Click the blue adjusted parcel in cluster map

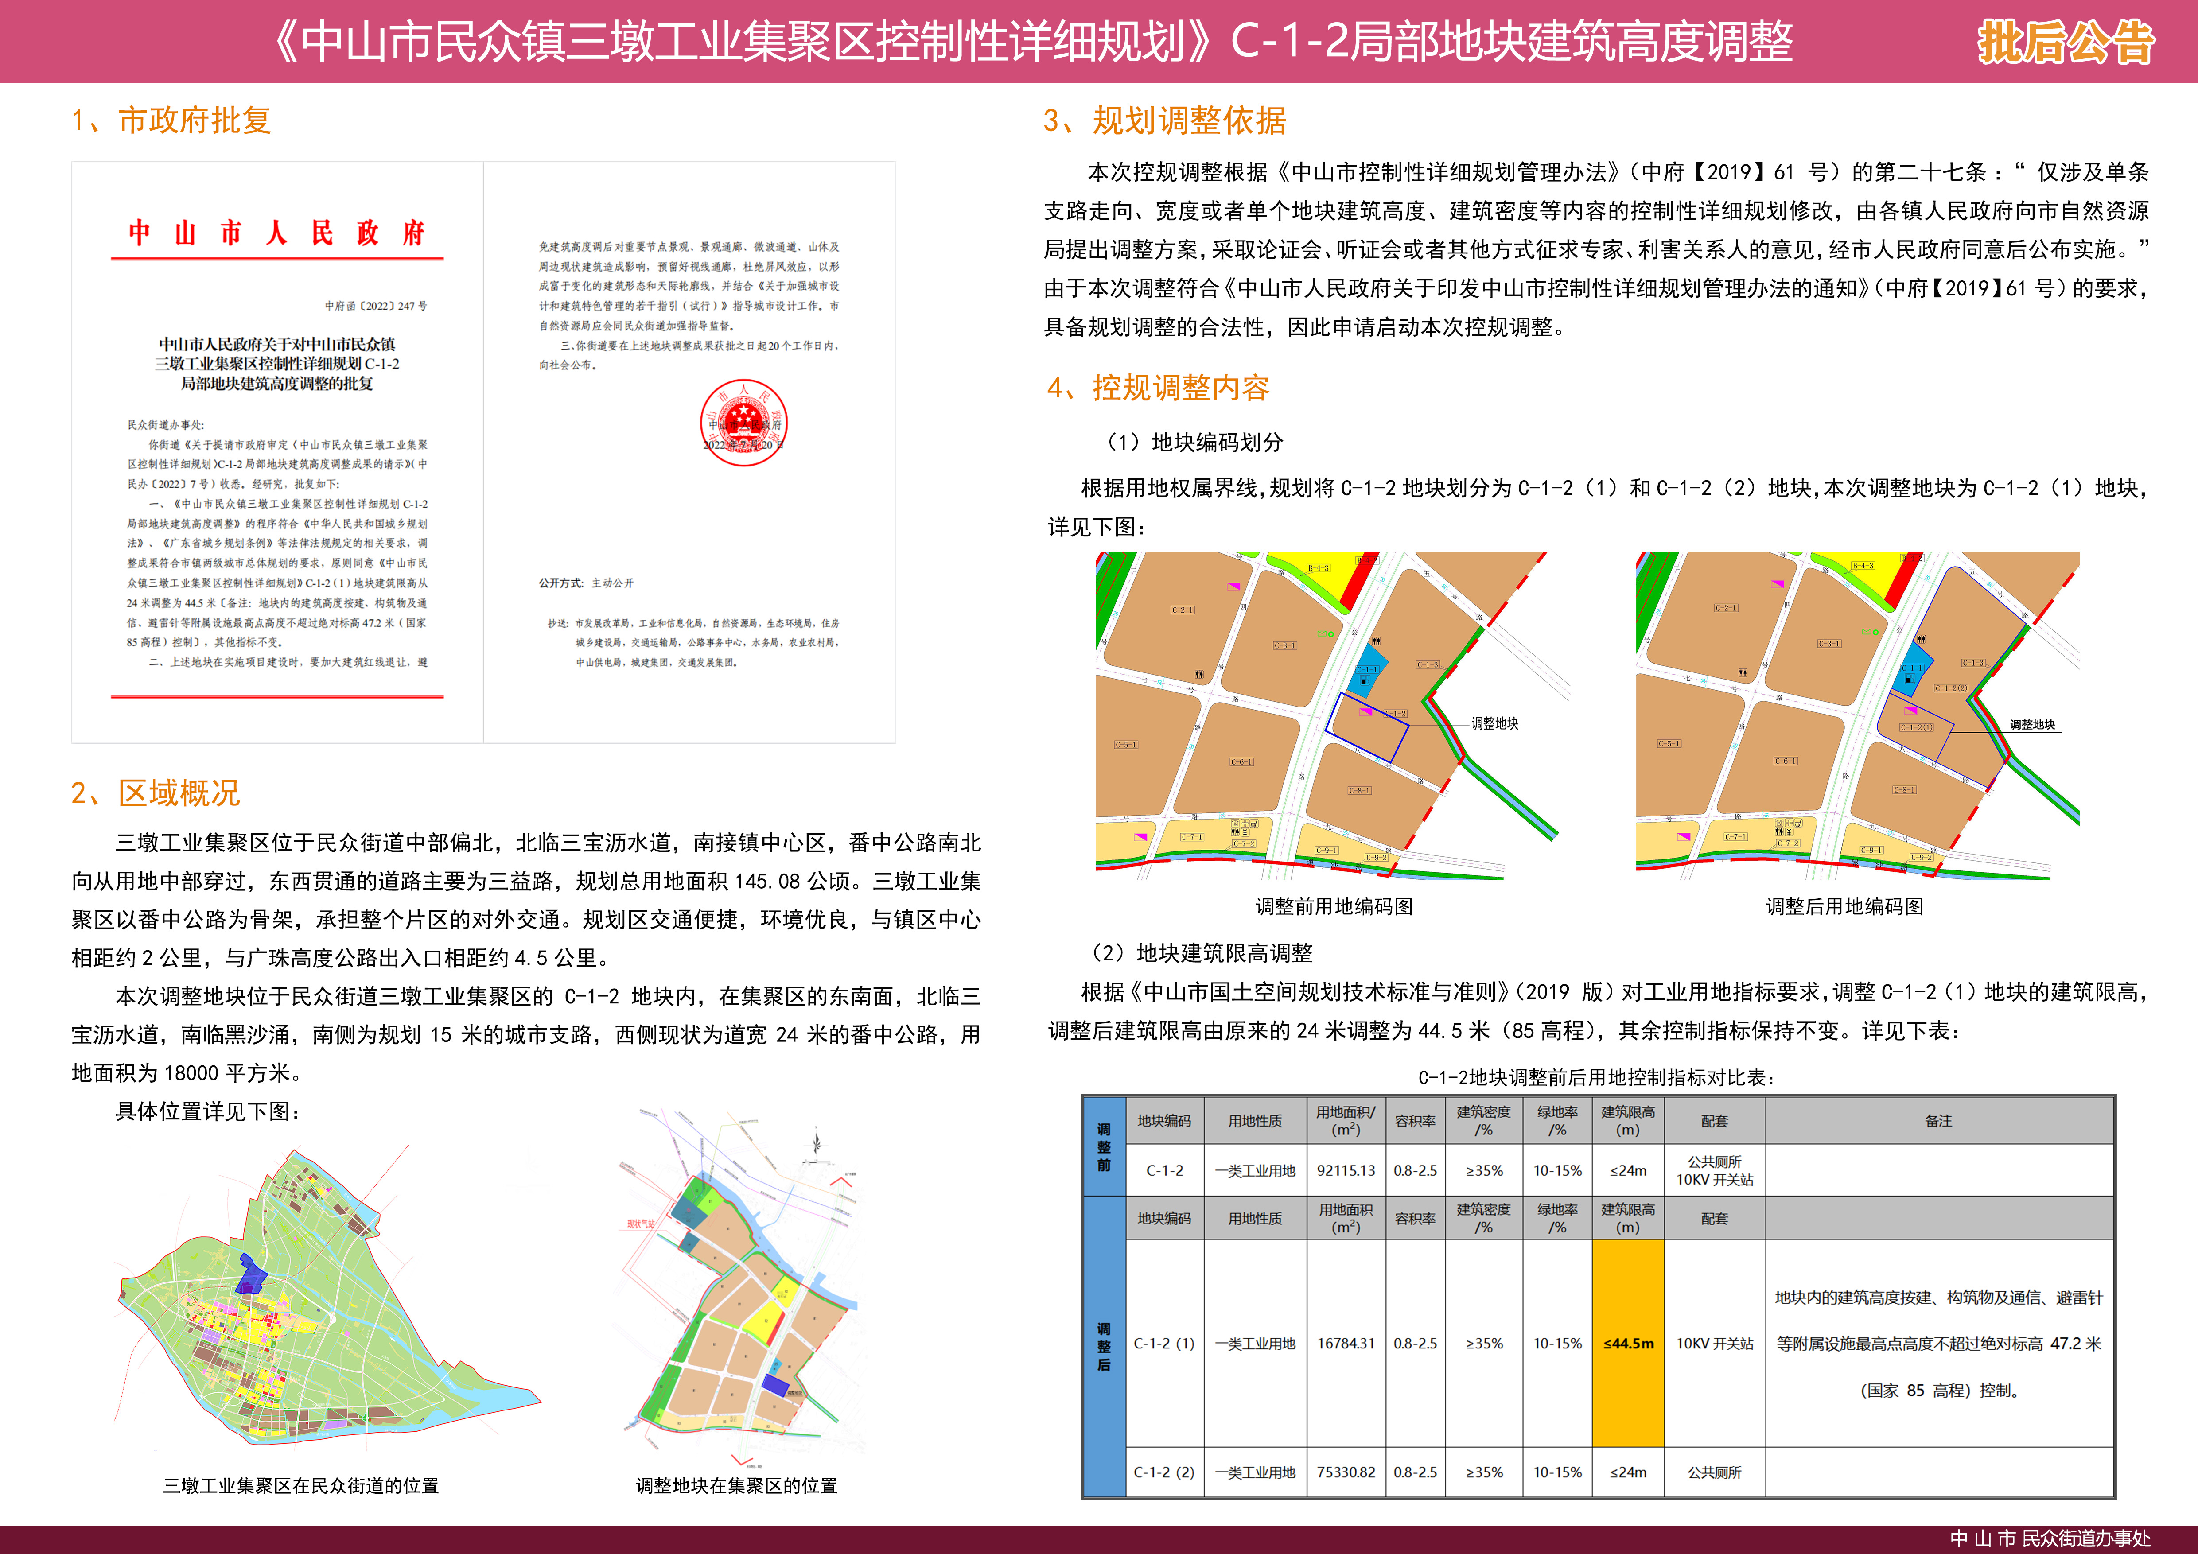(774, 1385)
